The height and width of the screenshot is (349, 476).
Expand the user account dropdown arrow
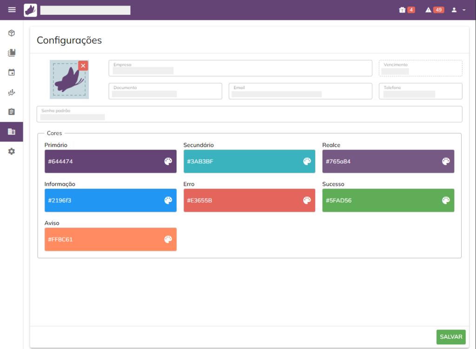464,10
